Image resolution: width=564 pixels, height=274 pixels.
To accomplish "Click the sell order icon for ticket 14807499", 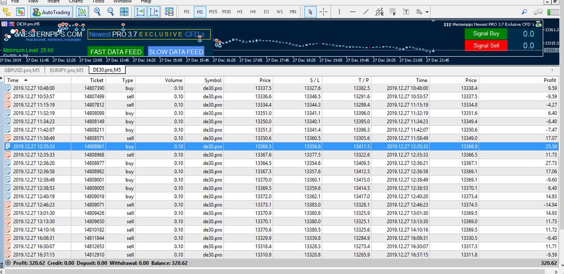I will click(x=8, y=96).
